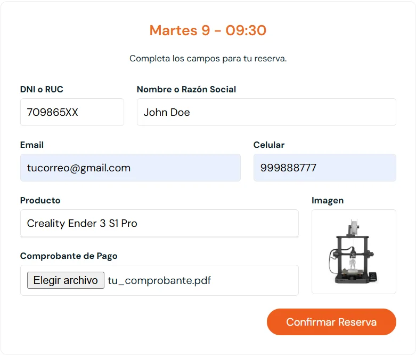
Task: Click the "Imagen" label above the picture
Action: tap(328, 200)
